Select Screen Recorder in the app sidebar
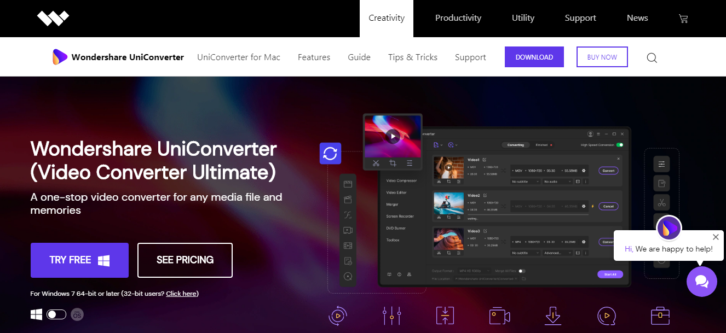The image size is (726, 333). click(400, 217)
